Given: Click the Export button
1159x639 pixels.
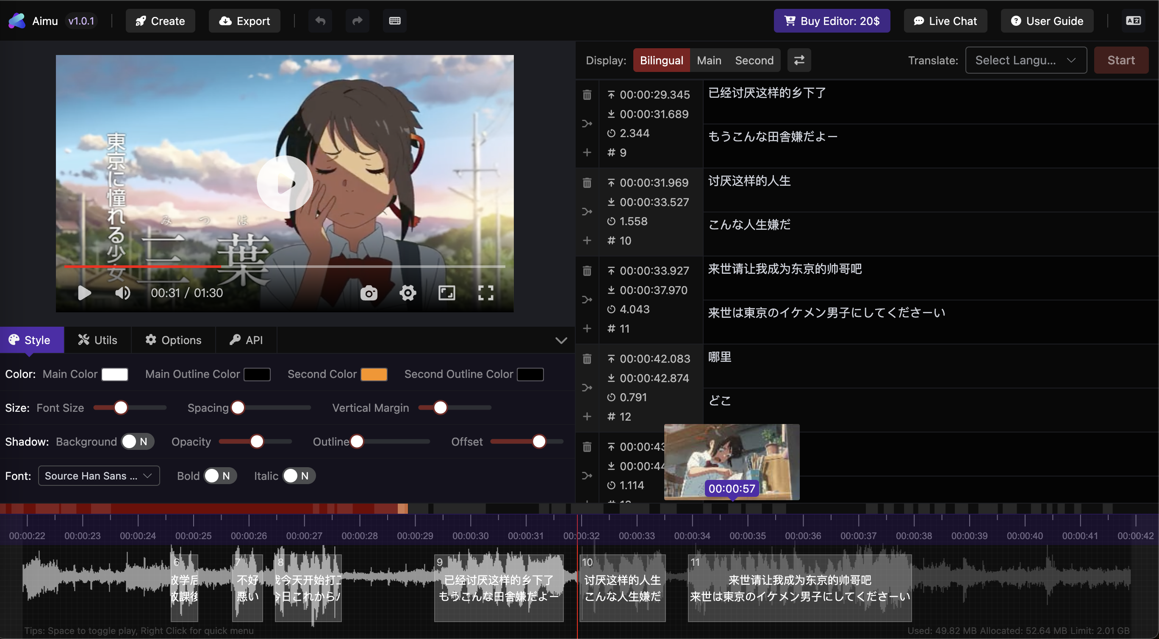Looking at the screenshot, I should (x=244, y=21).
